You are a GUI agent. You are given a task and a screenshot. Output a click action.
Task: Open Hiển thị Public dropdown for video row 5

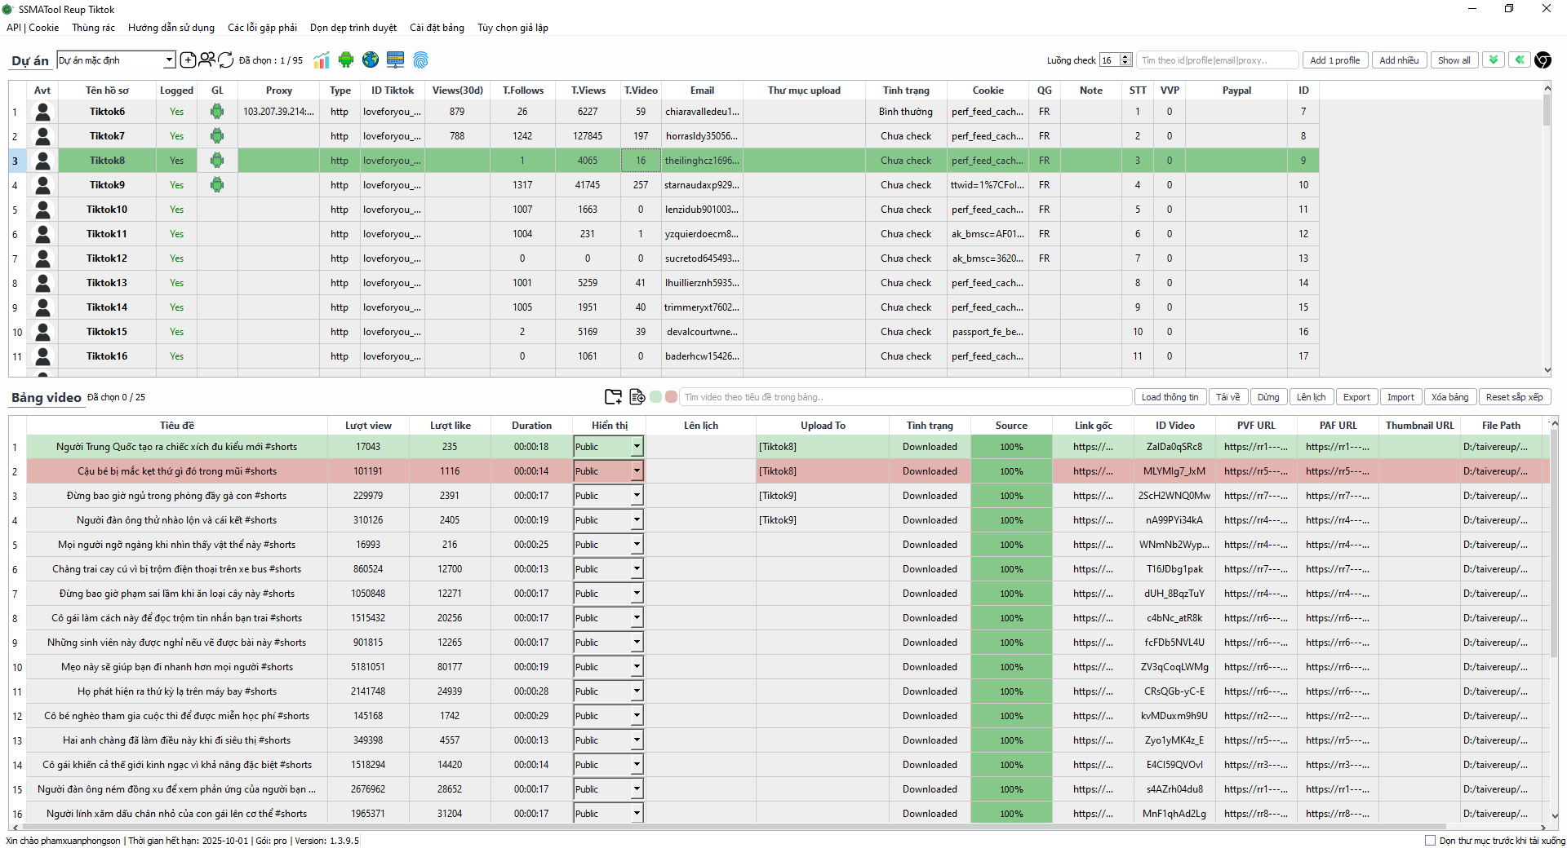coord(608,544)
